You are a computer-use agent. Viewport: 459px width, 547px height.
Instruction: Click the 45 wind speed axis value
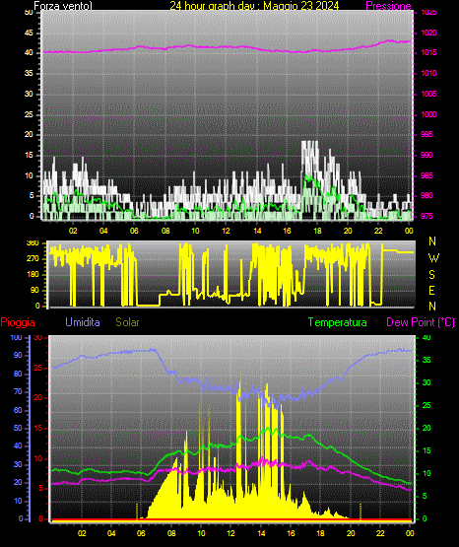29,33
